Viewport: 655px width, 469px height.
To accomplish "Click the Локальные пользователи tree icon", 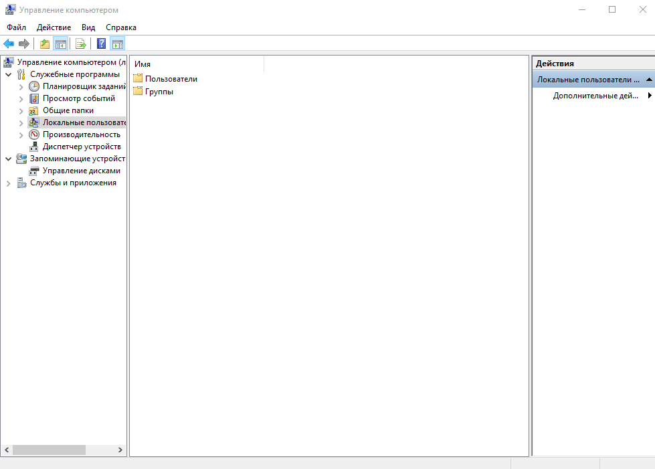I will 34,122.
